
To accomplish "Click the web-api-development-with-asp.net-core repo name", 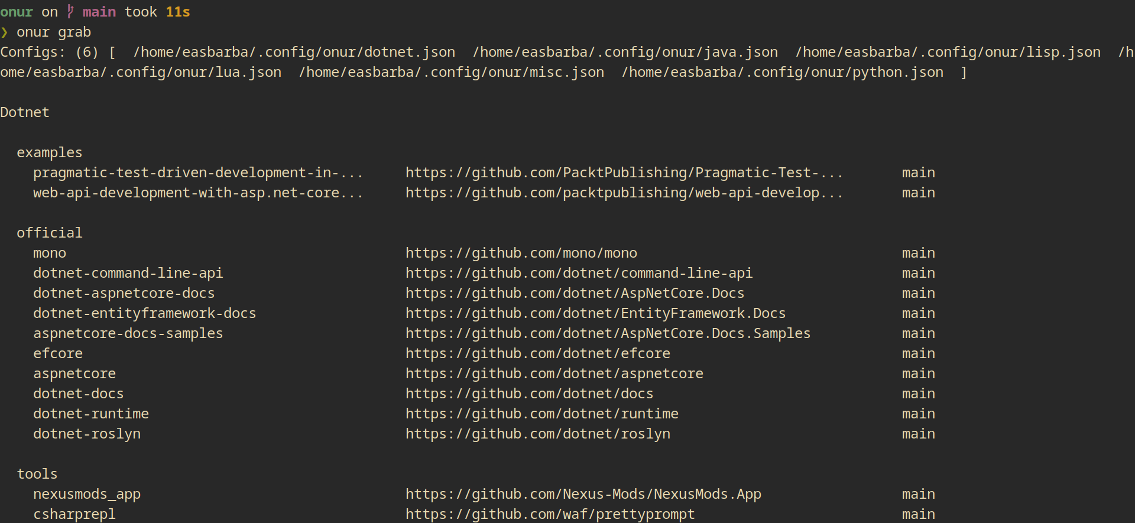I will [198, 193].
